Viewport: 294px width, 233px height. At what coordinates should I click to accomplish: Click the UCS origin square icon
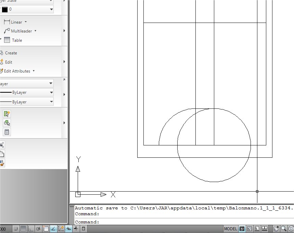(78, 194)
